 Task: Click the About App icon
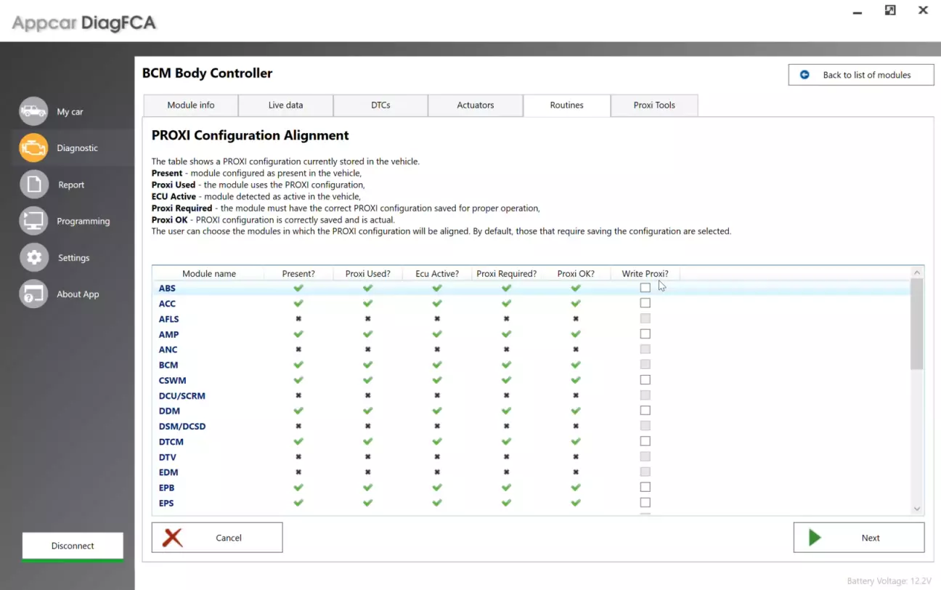tap(33, 294)
